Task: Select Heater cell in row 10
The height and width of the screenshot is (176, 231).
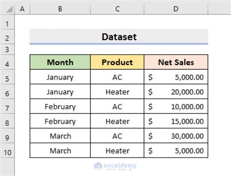Action: [117, 150]
